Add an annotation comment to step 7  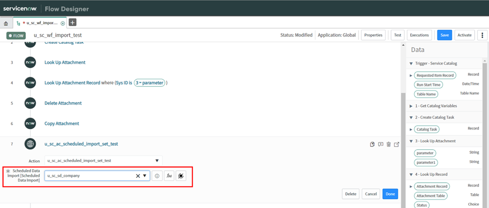pos(380,144)
